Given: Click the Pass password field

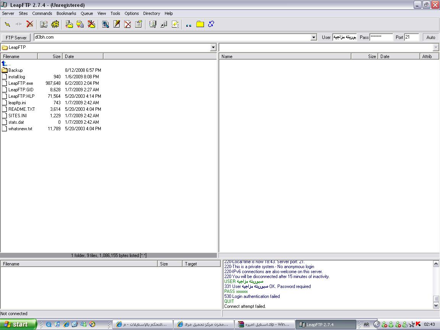Looking at the screenshot, I should pyautogui.click(x=381, y=37).
